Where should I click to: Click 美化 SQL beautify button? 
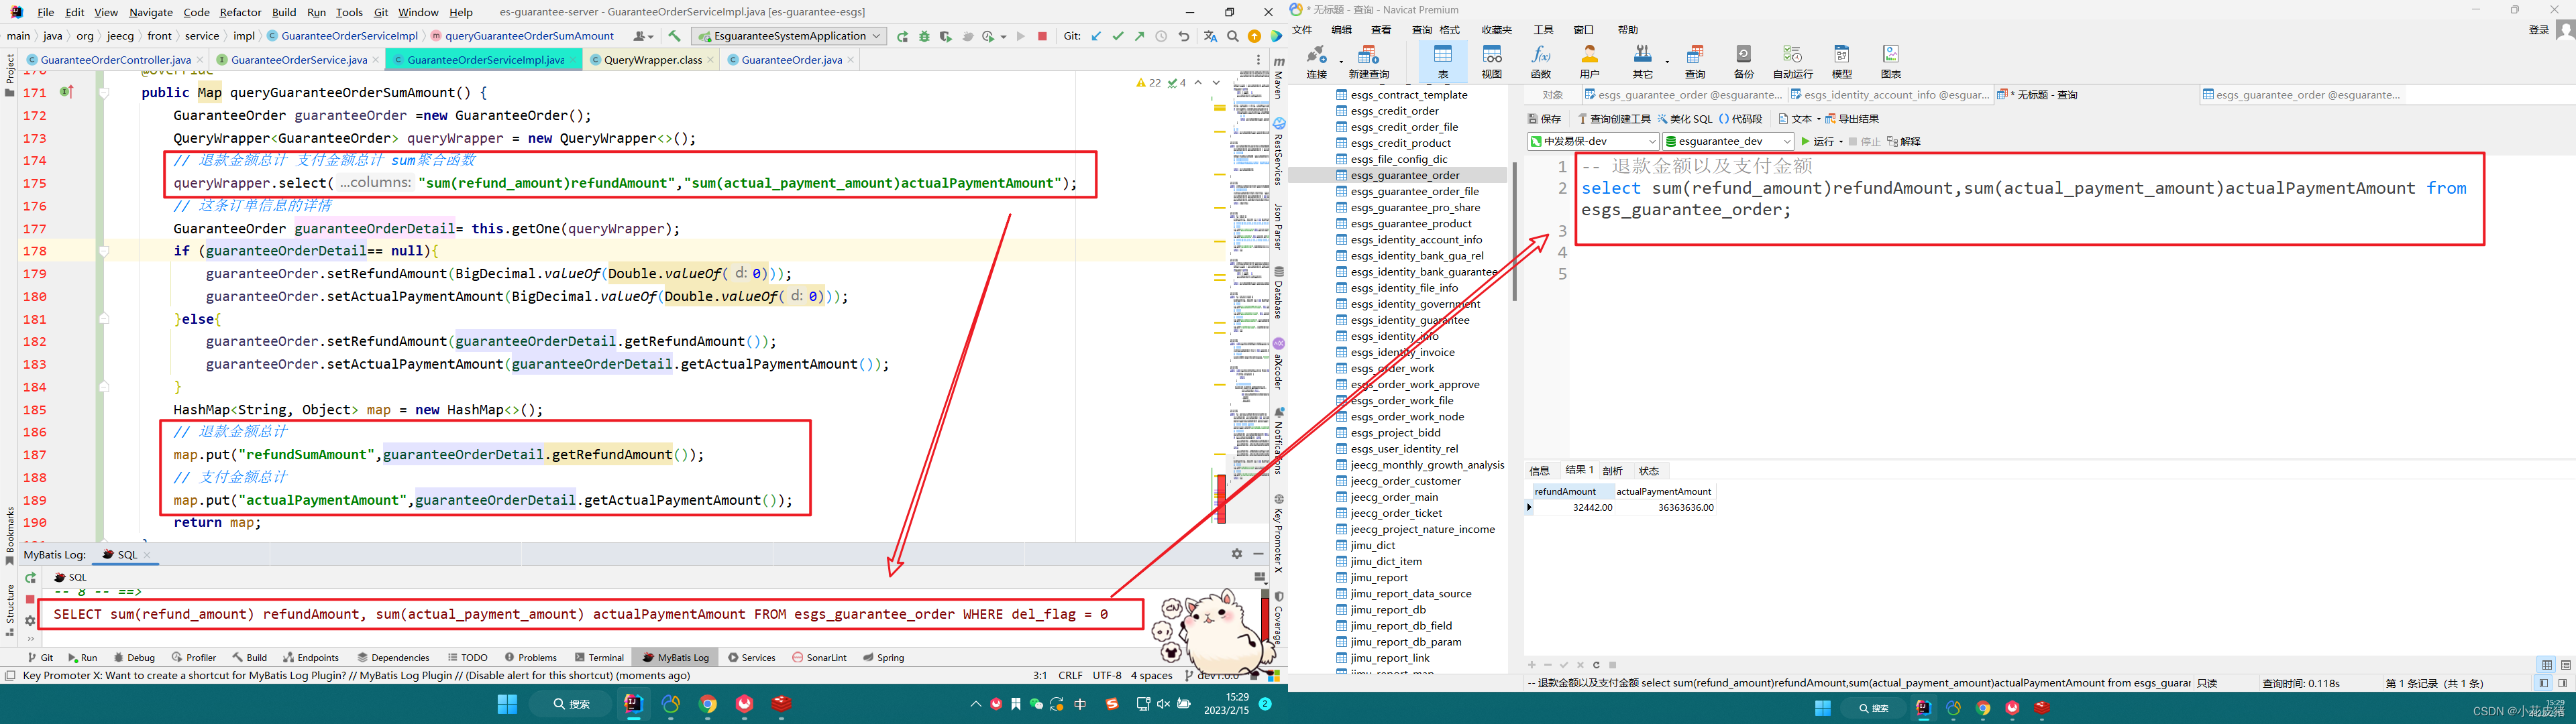click(x=1685, y=119)
